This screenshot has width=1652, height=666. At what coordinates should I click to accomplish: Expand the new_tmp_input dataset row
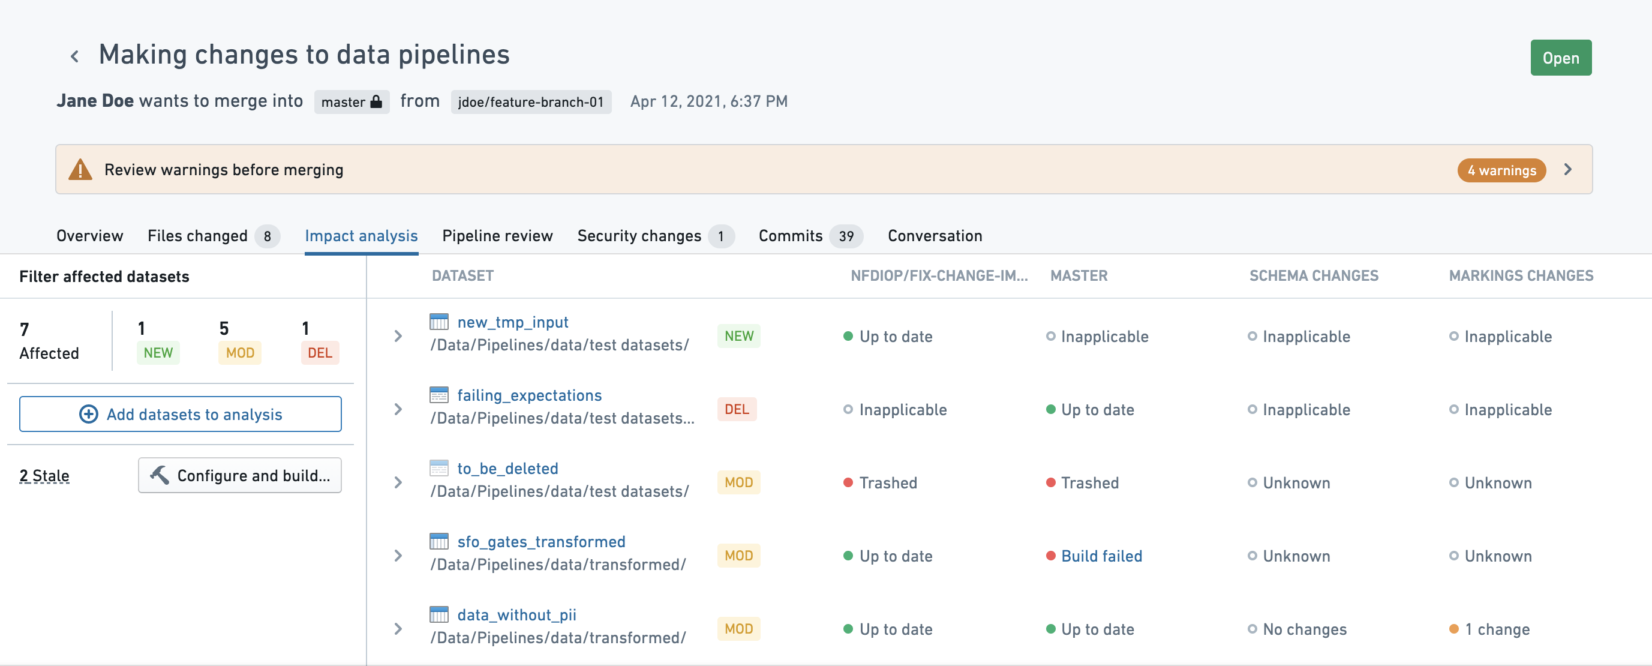tap(398, 336)
